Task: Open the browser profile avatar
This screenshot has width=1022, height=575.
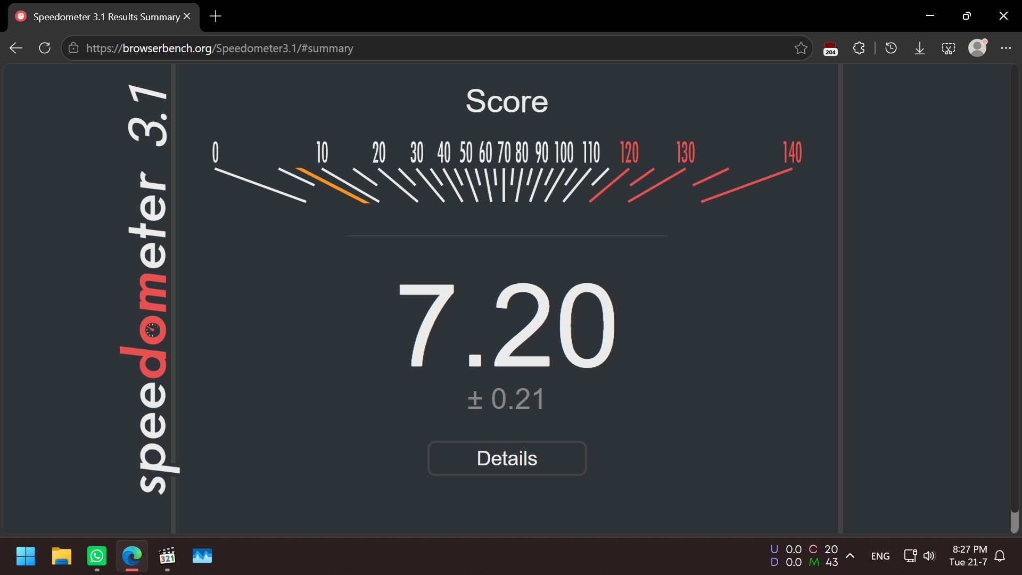Action: pos(977,48)
